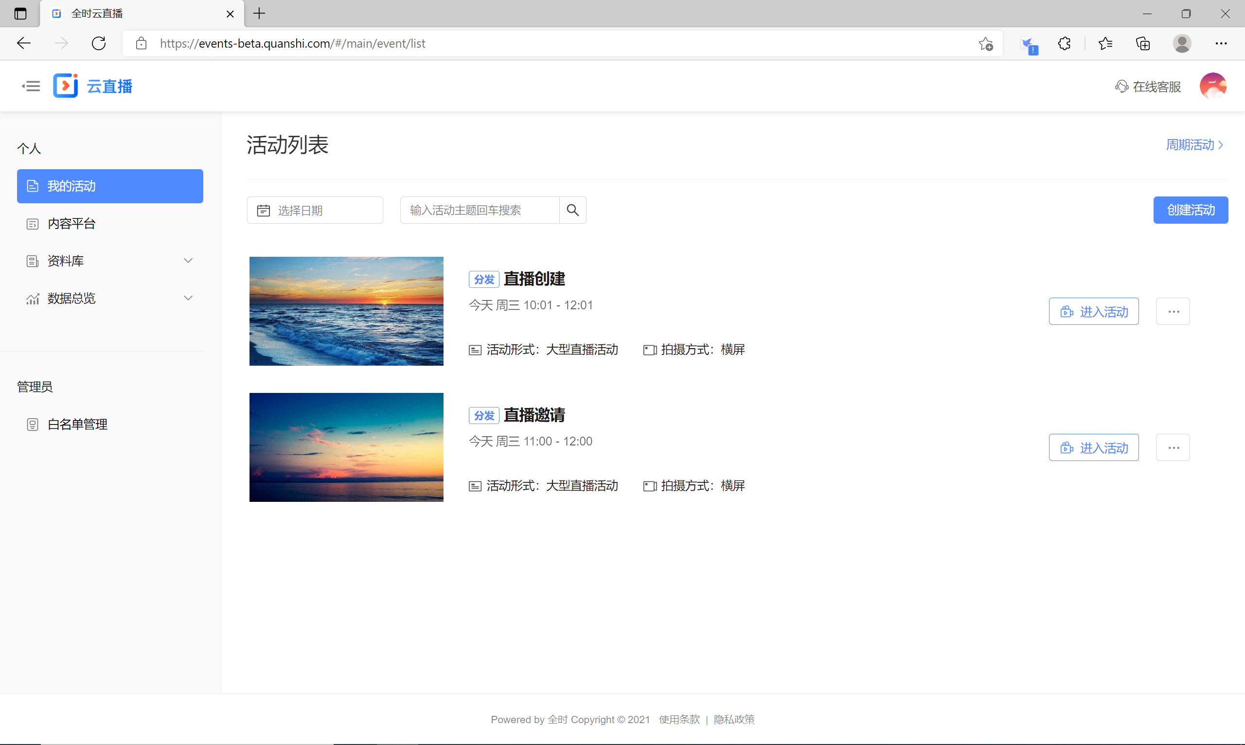Refresh the browser page
The width and height of the screenshot is (1245, 745).
point(99,44)
